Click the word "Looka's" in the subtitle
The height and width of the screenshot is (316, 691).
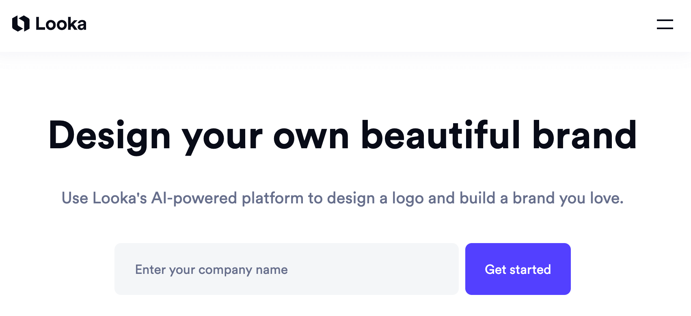pyautogui.click(x=120, y=198)
